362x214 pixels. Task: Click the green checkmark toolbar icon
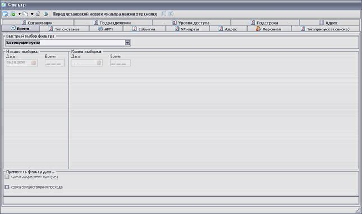tap(13, 14)
